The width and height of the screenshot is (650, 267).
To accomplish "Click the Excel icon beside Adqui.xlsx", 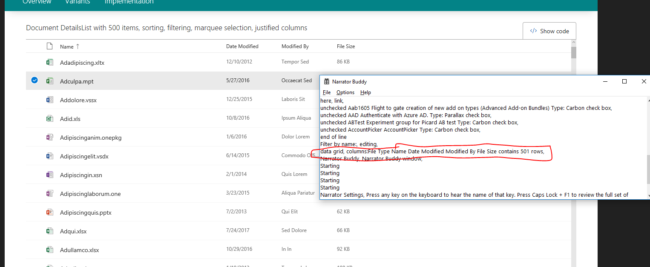I will click(x=50, y=230).
